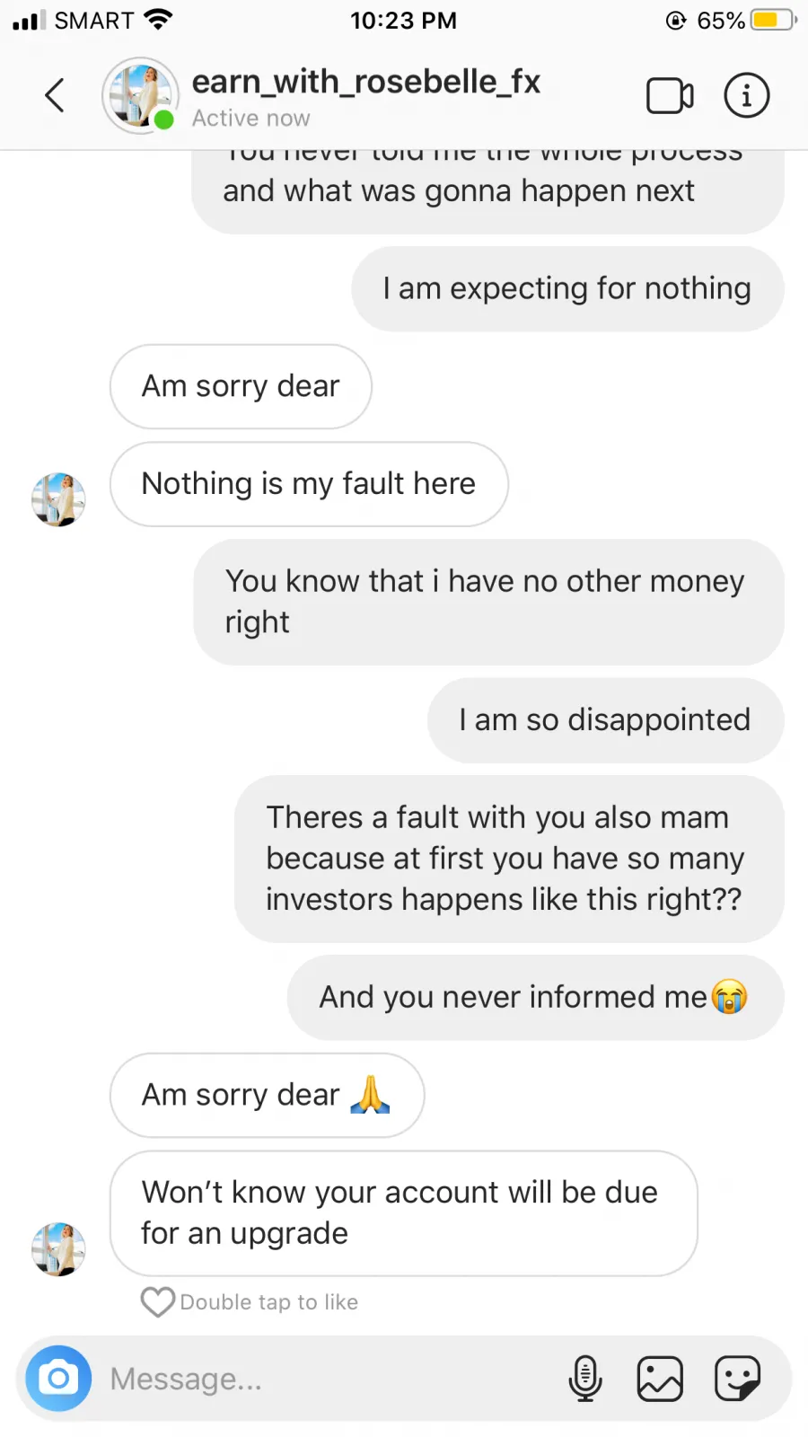Open conversation info details icon
Viewport: 808px width, 1437px height.
pos(746,95)
